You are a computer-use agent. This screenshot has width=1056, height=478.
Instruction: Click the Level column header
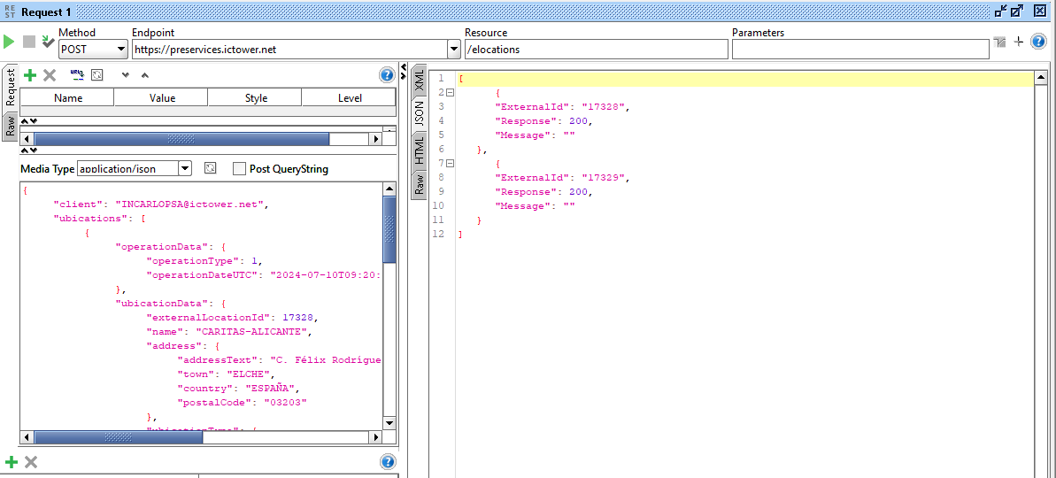pyautogui.click(x=349, y=97)
